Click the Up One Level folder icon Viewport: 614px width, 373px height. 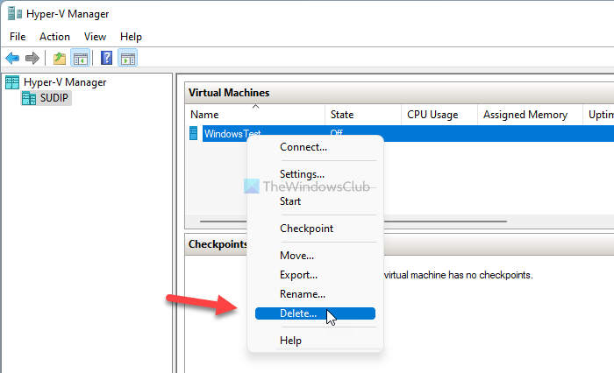pos(60,59)
